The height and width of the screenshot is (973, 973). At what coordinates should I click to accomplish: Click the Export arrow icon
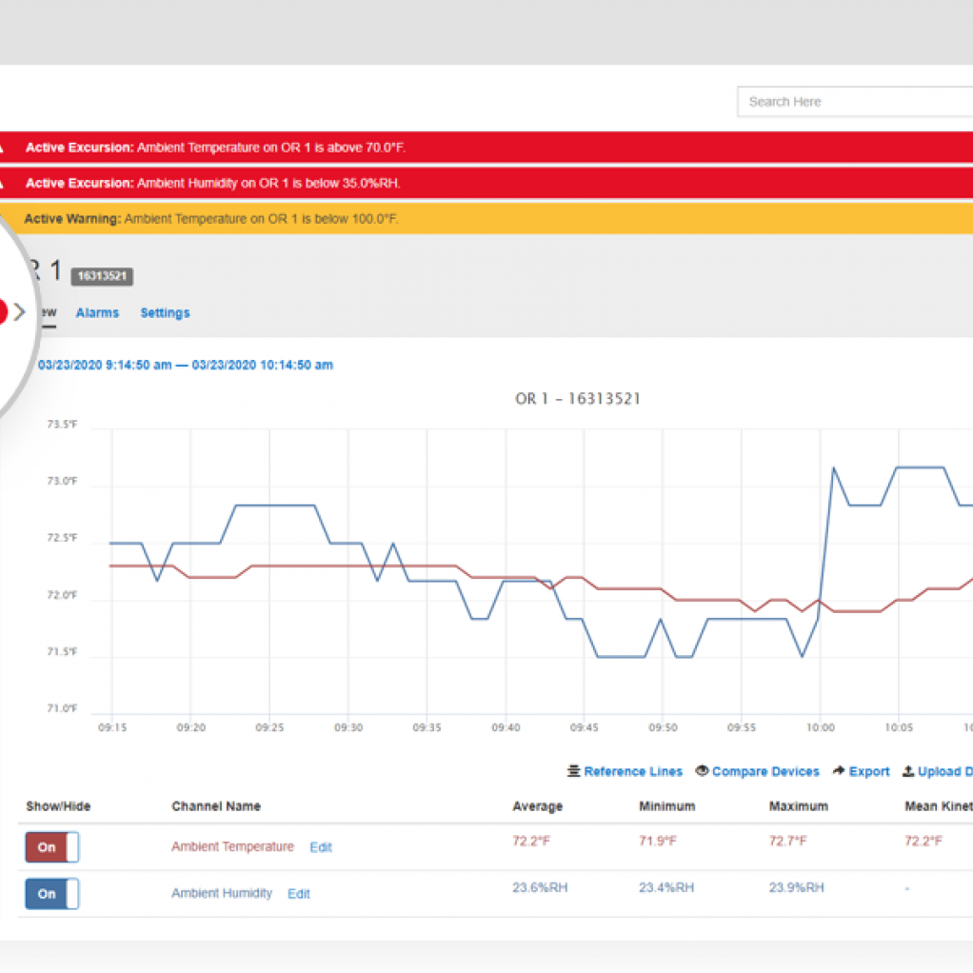(839, 771)
